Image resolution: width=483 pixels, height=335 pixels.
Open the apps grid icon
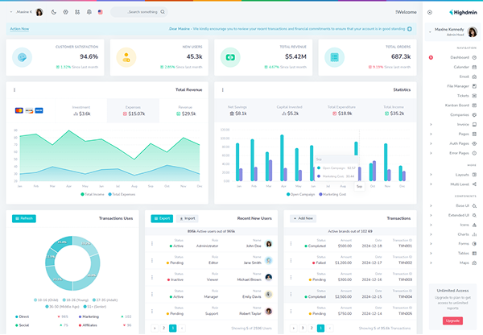[77, 12]
